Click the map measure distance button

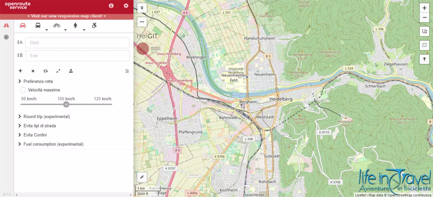[x=142, y=22]
